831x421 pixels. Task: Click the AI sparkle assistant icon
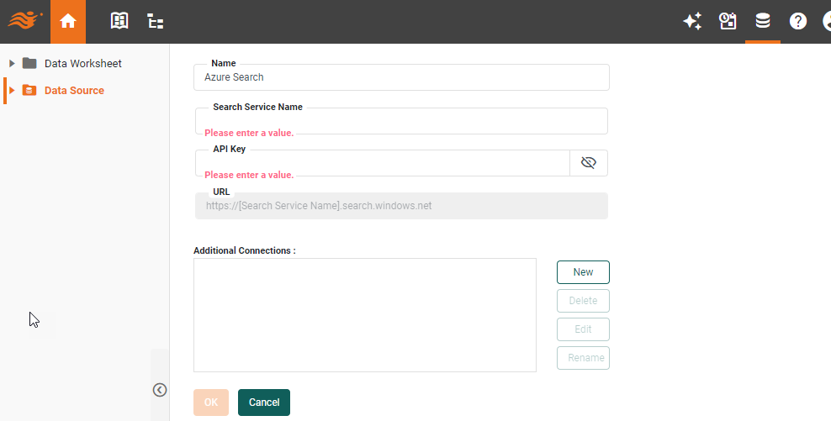click(x=692, y=22)
